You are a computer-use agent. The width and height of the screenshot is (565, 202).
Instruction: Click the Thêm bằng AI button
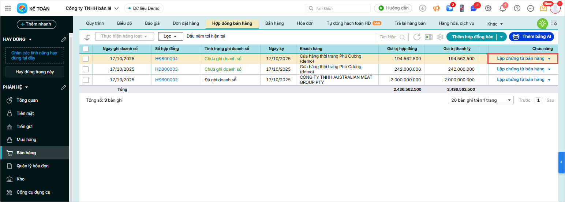[531, 36]
